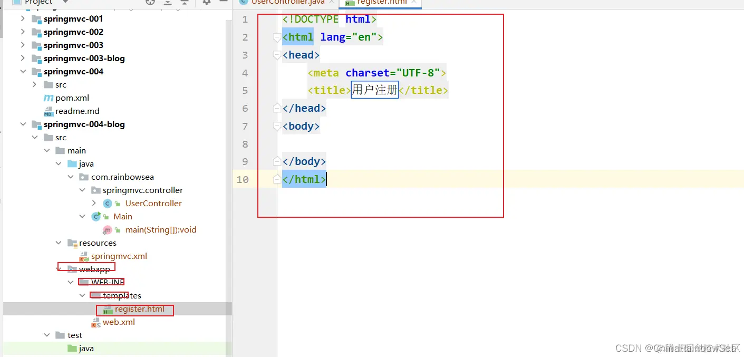Click the title text 用户注册 in editor

pos(375,90)
